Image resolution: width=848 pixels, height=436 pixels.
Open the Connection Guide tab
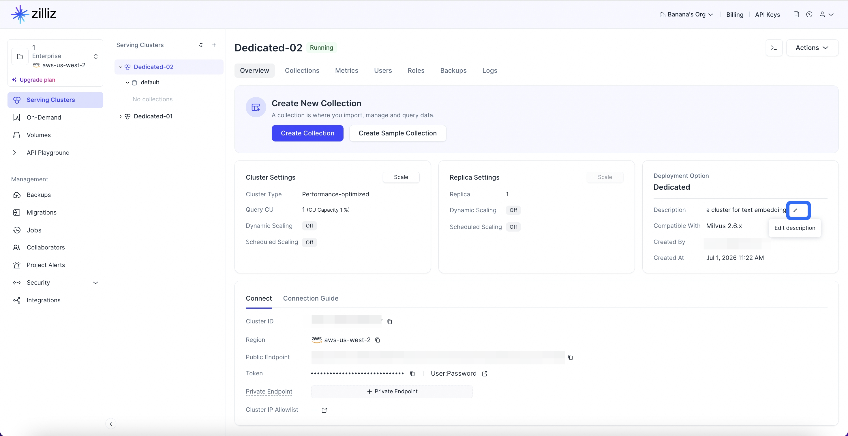(310, 298)
